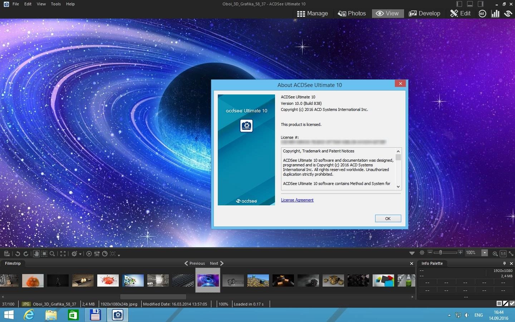Open the exposure sliders icon
Screen dimensions: 515x322
(97, 254)
